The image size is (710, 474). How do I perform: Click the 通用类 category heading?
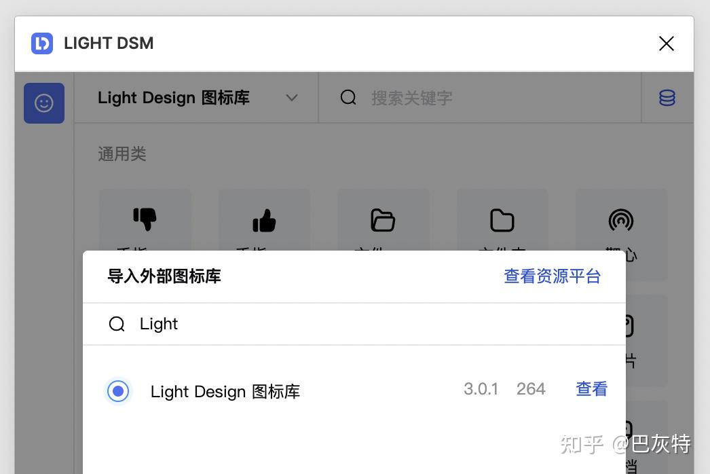[x=122, y=154]
